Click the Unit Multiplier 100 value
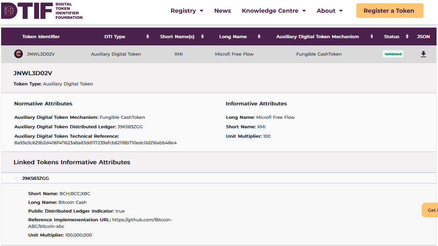This screenshot has height=246, width=438. pos(267,136)
